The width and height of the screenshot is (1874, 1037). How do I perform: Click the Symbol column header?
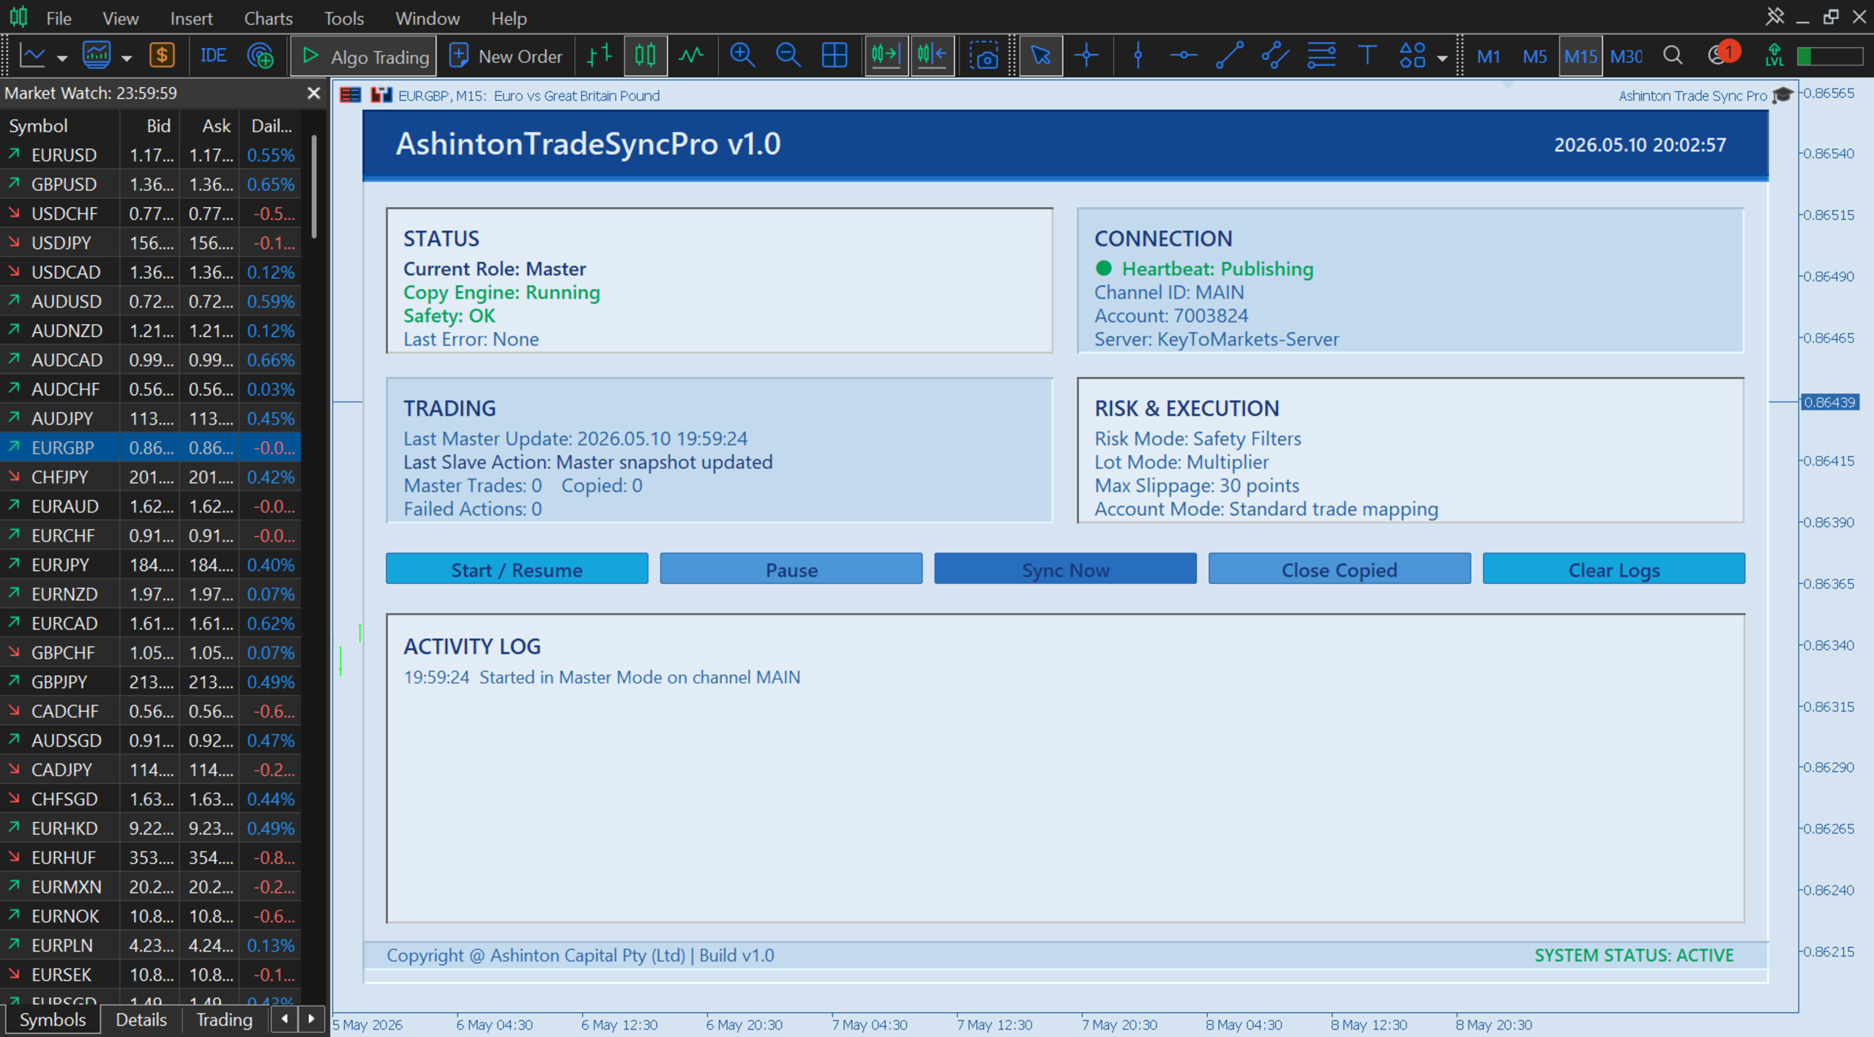coord(60,126)
